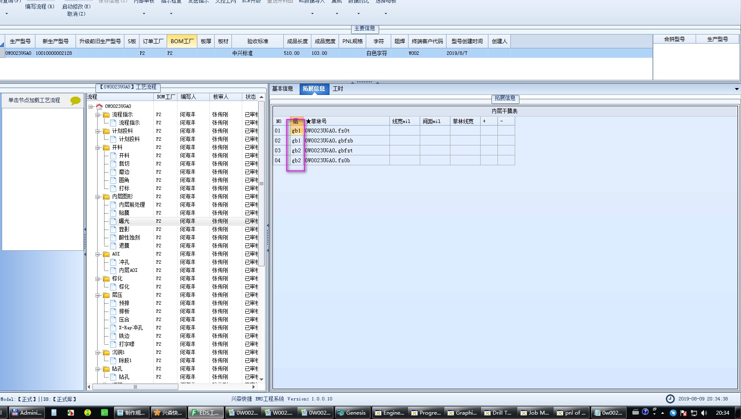Open the panel dropdown arrow at far right
The width and height of the screenshot is (741, 419).
737,89
